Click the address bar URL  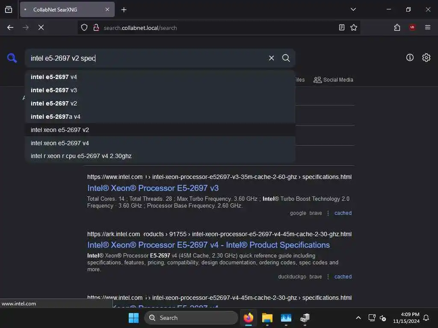pos(140,28)
